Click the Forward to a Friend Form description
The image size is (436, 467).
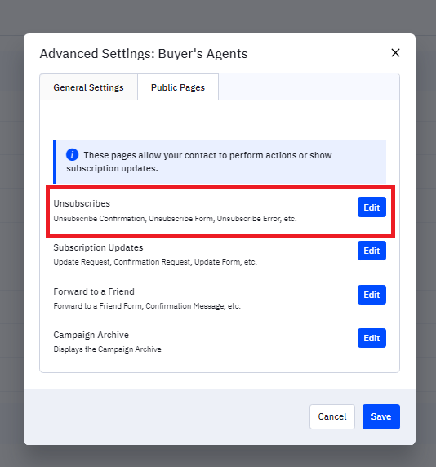coord(147,306)
